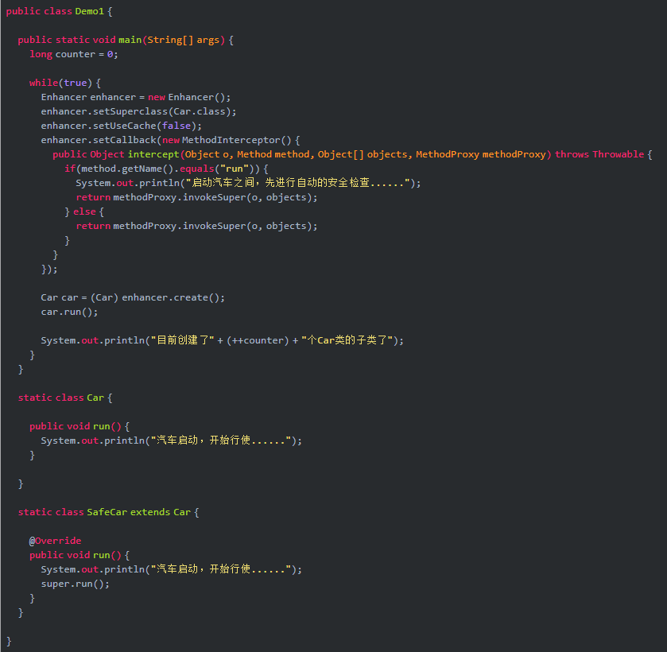Click 'enhancer.setSuperclass(Car.class);' line
The width and height of the screenshot is (667, 652).
click(x=138, y=111)
